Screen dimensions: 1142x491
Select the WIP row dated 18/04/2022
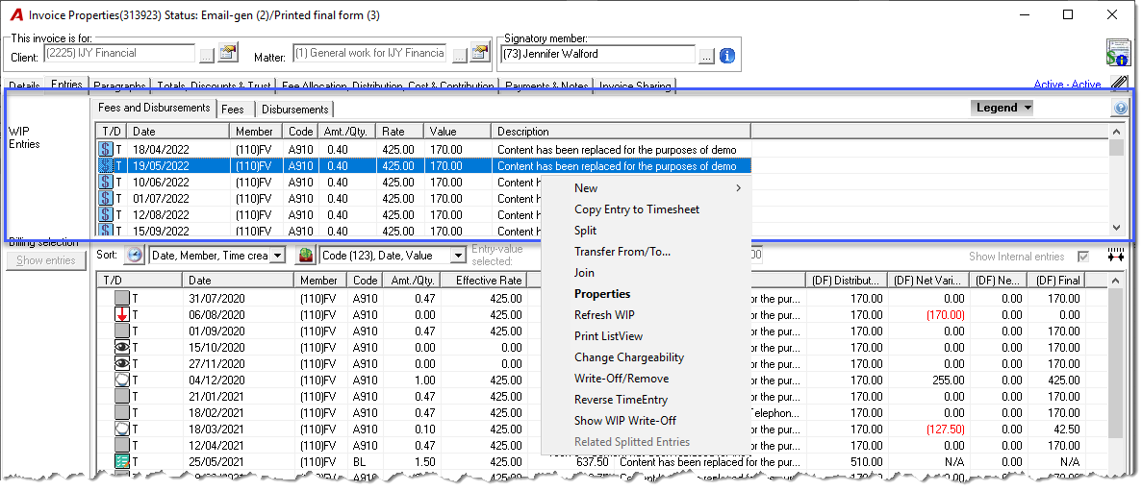(x=424, y=150)
